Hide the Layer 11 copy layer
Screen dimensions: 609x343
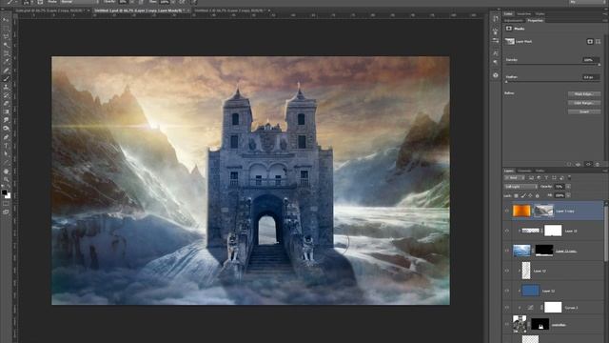point(507,251)
